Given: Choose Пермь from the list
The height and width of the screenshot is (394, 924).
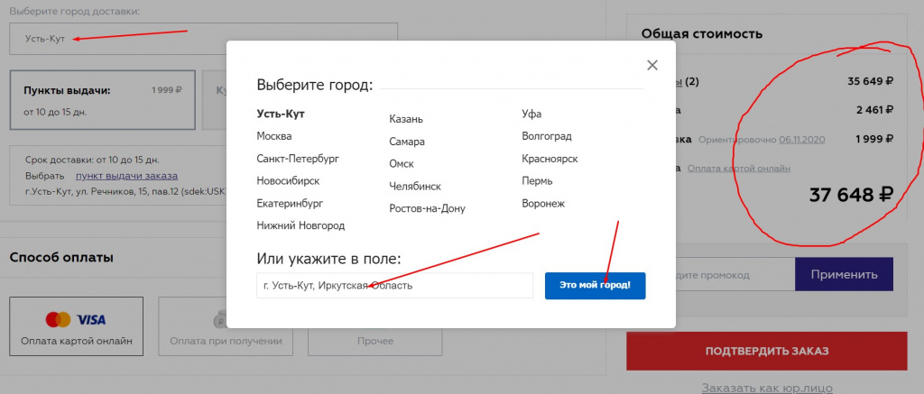Looking at the screenshot, I should [537, 181].
